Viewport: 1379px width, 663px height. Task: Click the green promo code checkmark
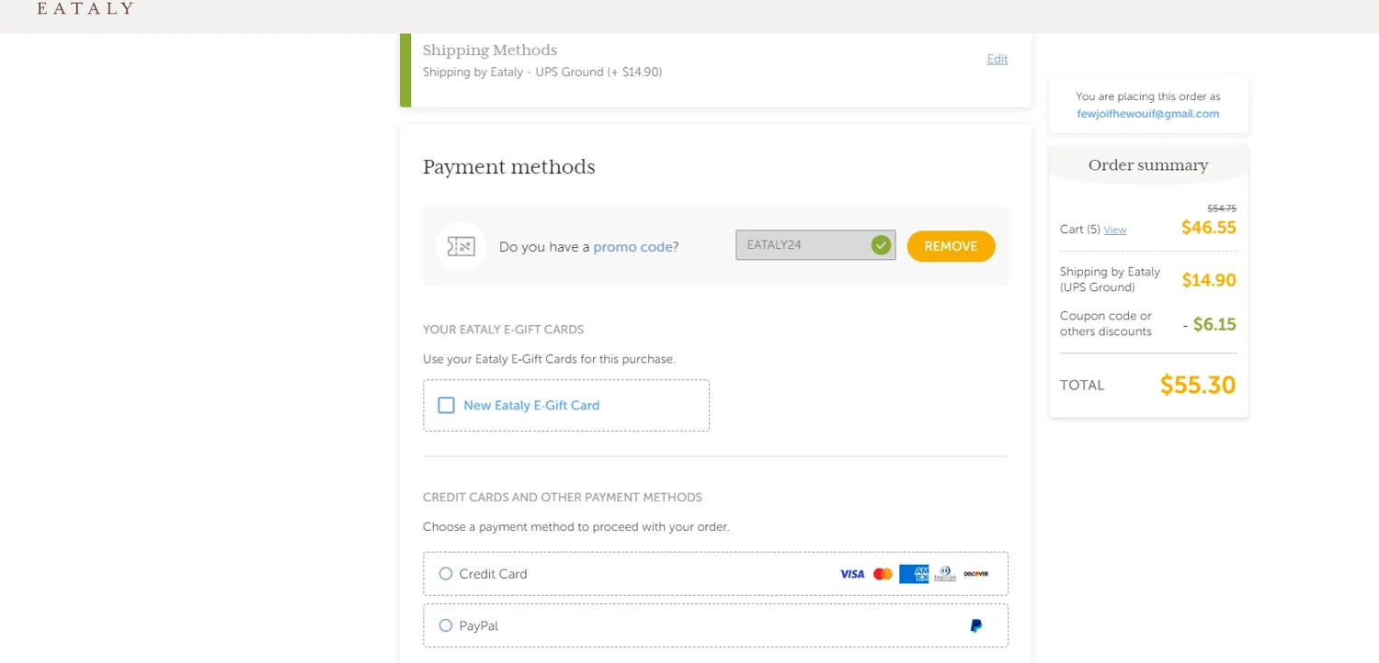click(881, 245)
